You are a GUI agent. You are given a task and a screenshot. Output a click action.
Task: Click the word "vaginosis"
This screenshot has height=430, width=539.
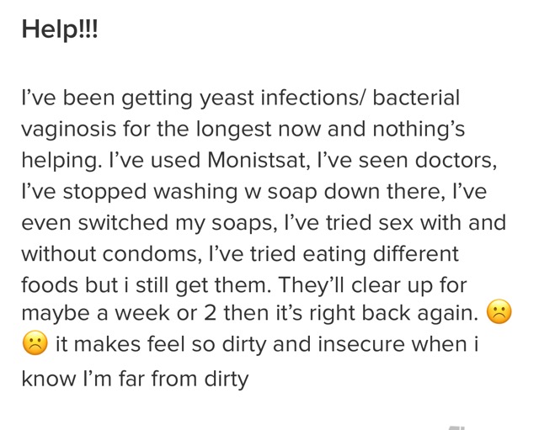69,130
